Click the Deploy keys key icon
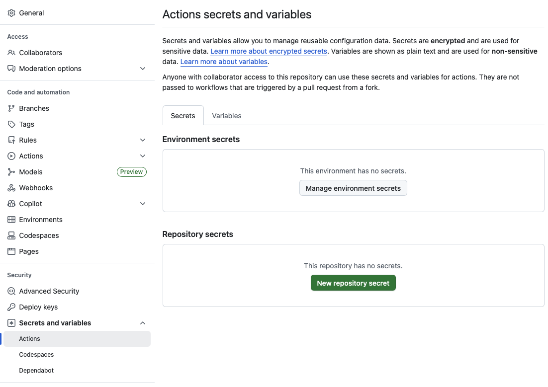The image size is (548, 387). (11, 307)
